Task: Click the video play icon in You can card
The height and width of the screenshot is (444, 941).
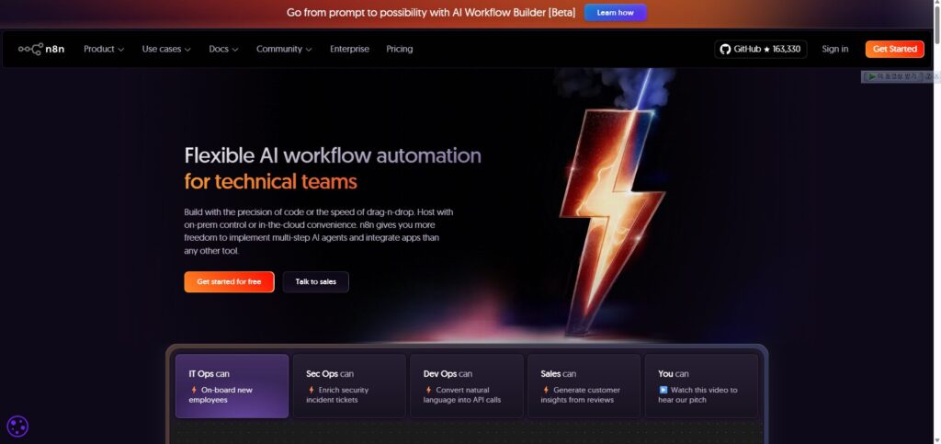Action: (663, 390)
